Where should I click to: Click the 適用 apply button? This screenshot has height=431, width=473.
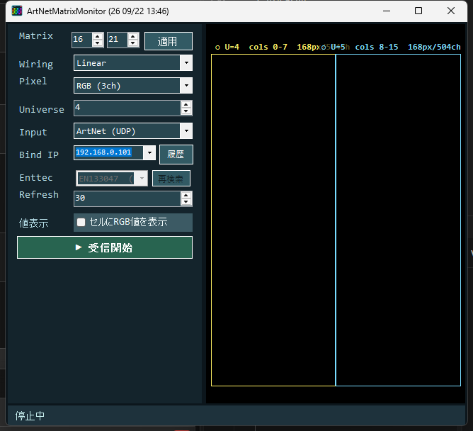[x=169, y=41]
